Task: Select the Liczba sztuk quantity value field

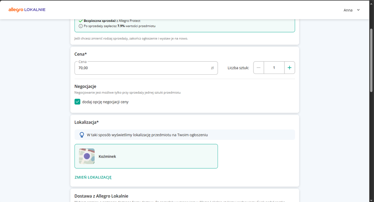Action: tap(274, 68)
